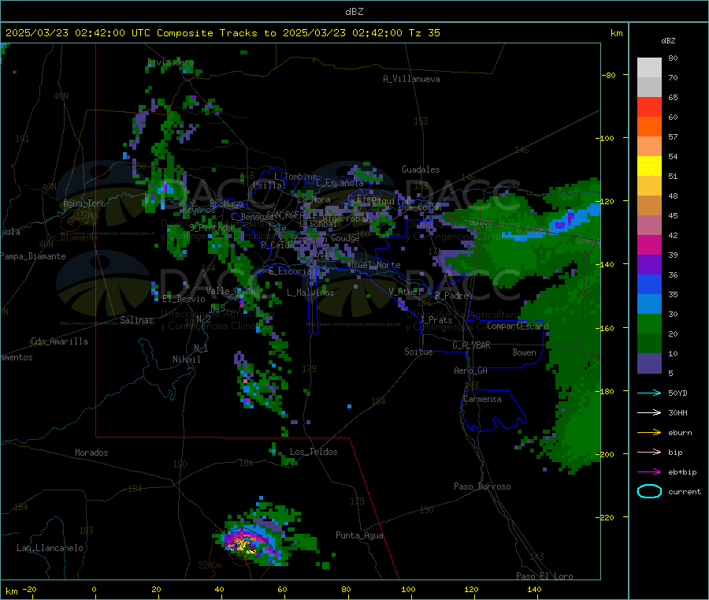The width and height of the screenshot is (709, 600).
Task: Click the magenta eb+bip arrow legend icon
Action: point(649,472)
